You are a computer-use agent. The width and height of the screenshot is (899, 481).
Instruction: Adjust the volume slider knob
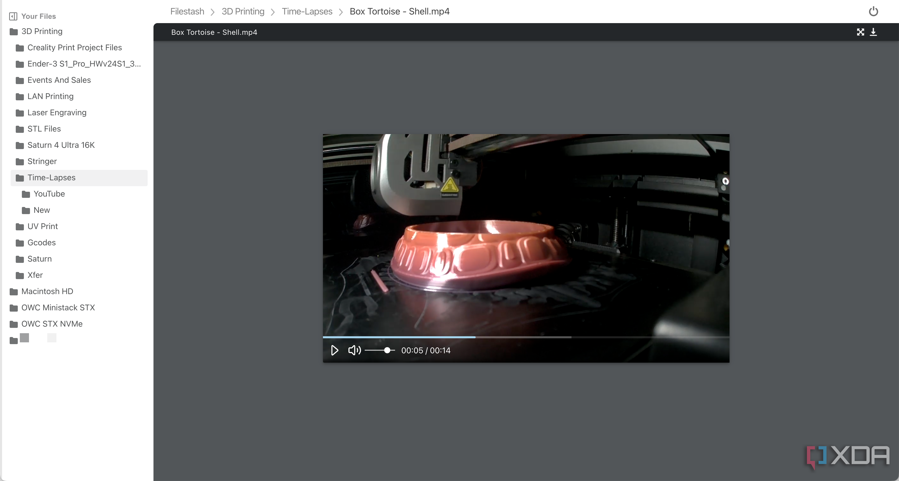click(387, 350)
